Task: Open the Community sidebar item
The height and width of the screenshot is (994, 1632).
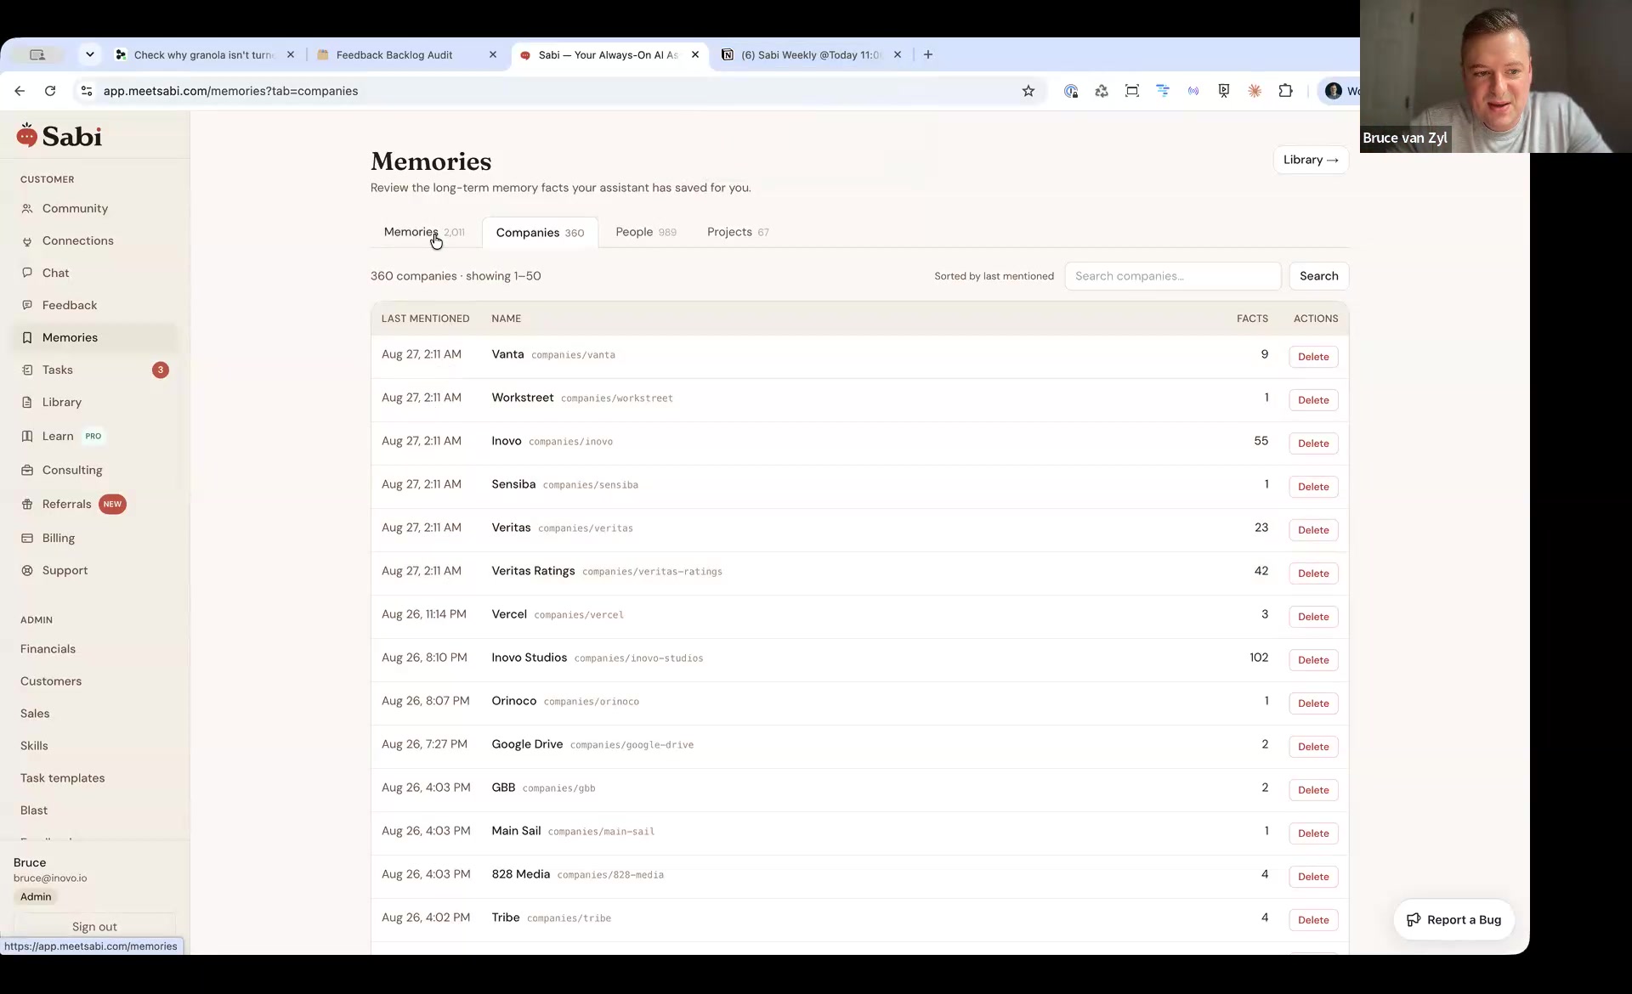Action: (x=75, y=208)
